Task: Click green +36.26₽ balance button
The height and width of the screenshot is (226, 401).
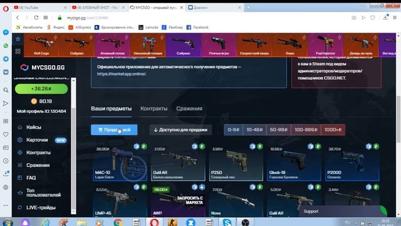Action: click(x=41, y=89)
